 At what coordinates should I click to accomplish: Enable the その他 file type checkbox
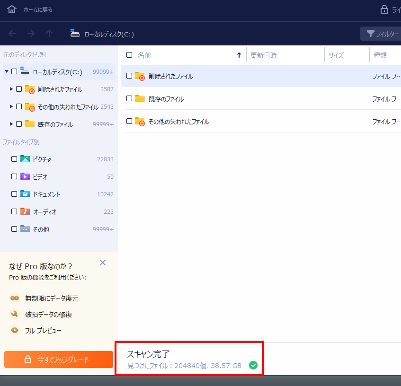14,229
